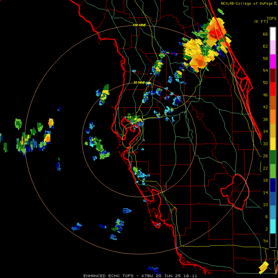Image resolution: width=278 pixels, height=278 pixels.
Task: Click the '50 NMI' range ring label
Action: click(x=139, y=82)
